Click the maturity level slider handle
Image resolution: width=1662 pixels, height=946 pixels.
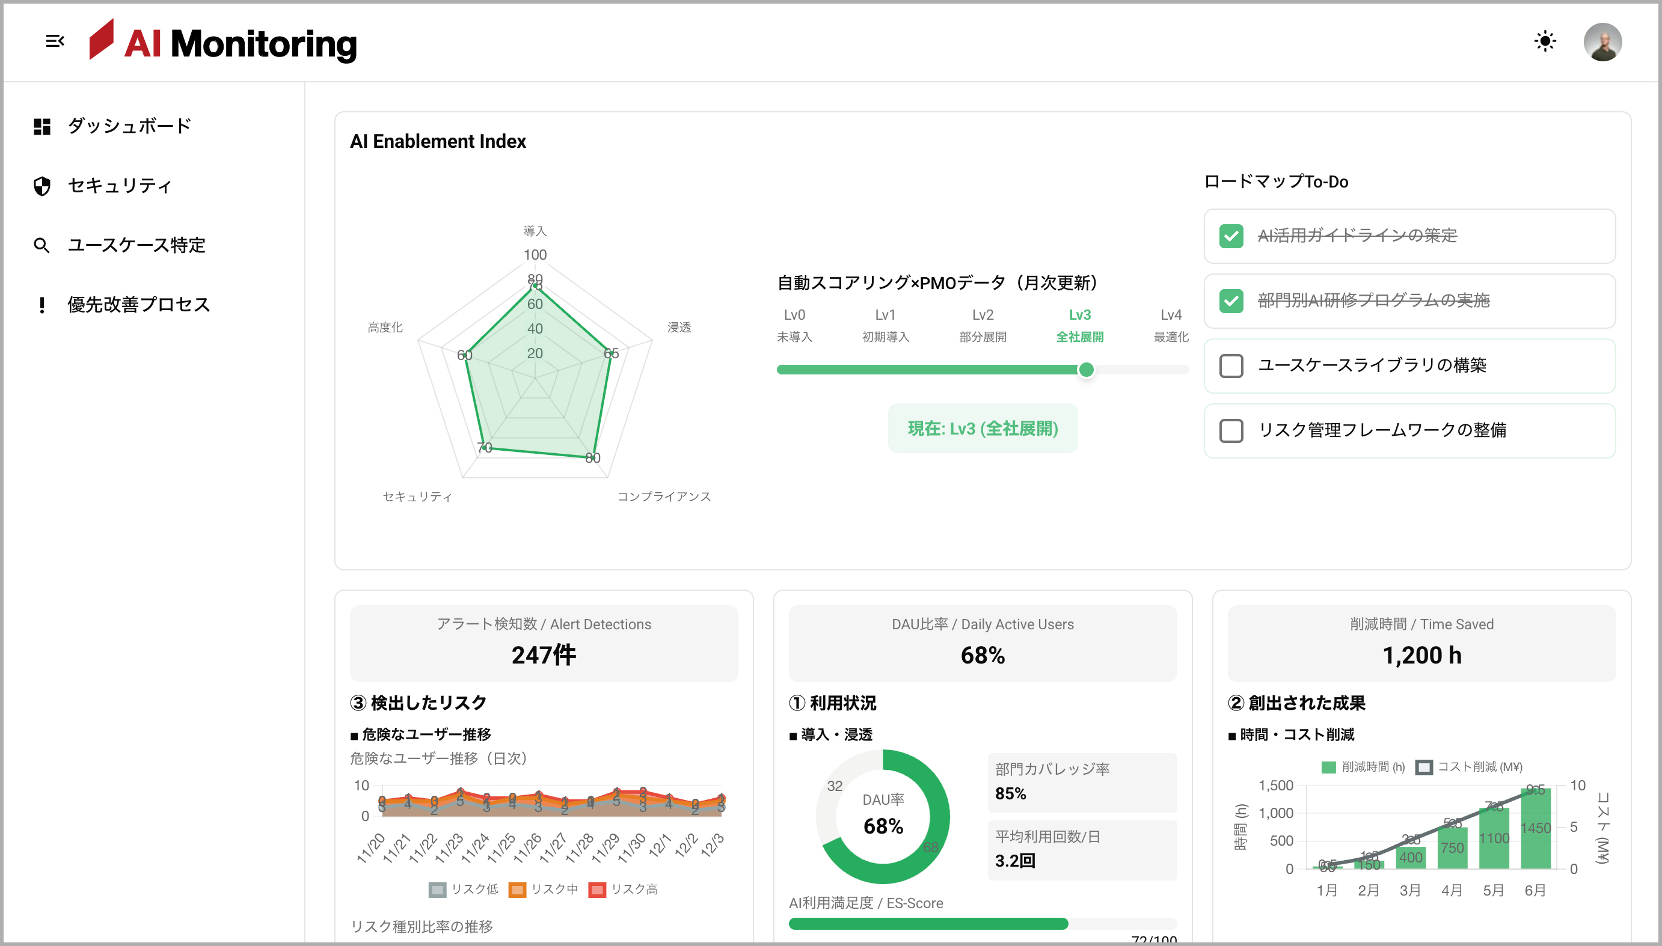tap(1085, 370)
